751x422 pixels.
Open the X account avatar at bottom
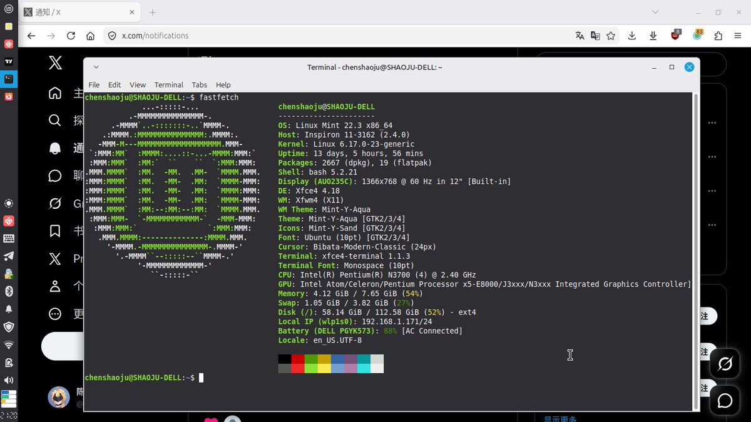[59, 397]
